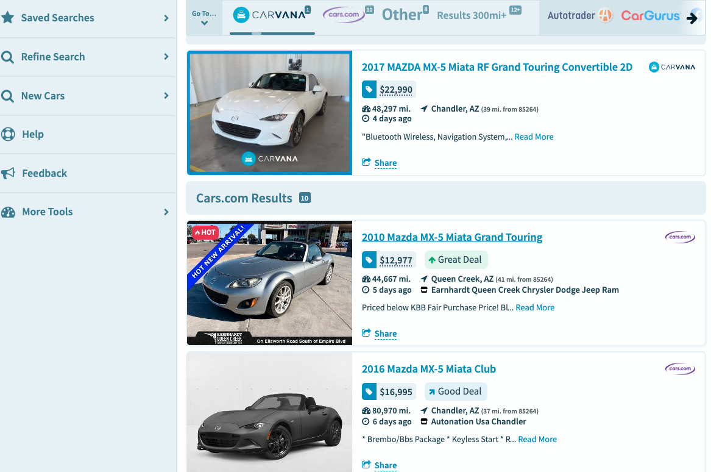Click the price tag icon beside $16,995

pyautogui.click(x=369, y=392)
